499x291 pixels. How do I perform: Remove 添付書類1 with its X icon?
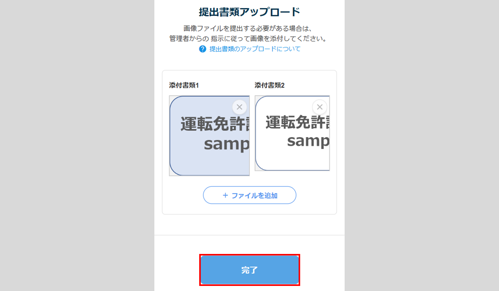[x=239, y=107]
